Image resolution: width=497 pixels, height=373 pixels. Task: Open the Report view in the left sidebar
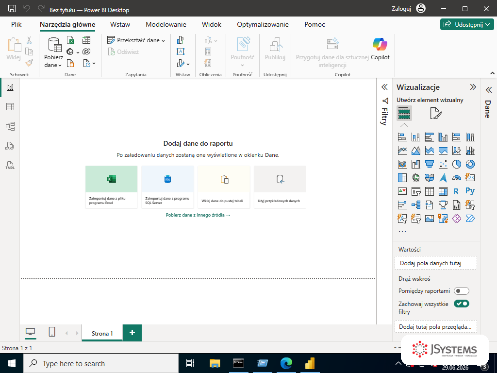(10, 87)
